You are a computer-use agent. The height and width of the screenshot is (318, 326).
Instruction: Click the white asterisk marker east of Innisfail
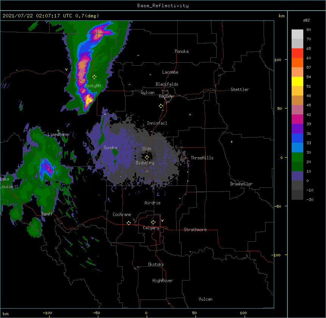click(190, 115)
